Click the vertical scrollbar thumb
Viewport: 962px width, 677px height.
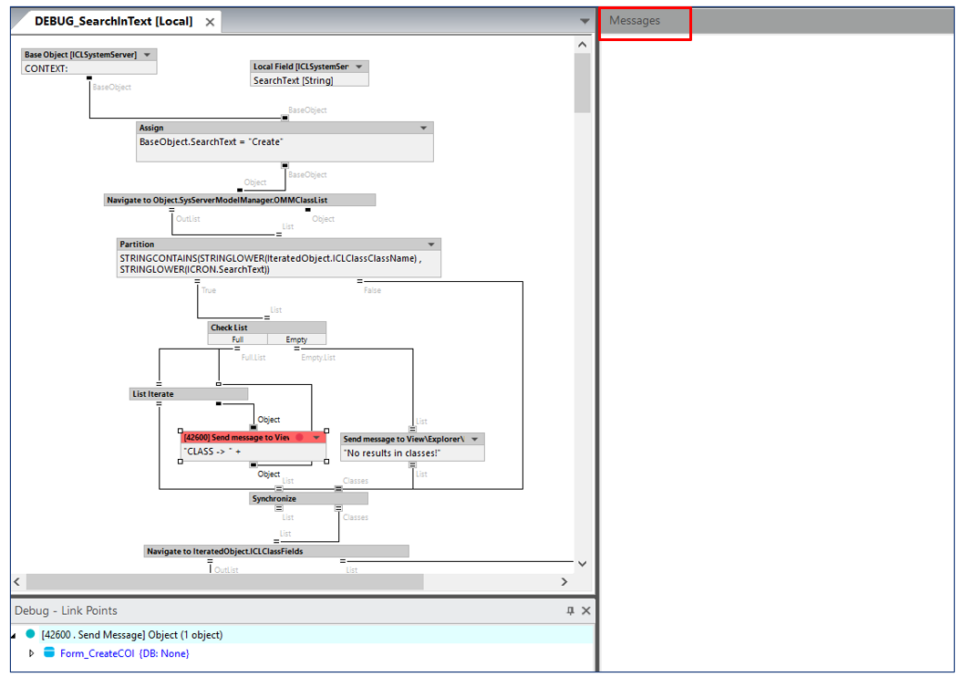(583, 83)
